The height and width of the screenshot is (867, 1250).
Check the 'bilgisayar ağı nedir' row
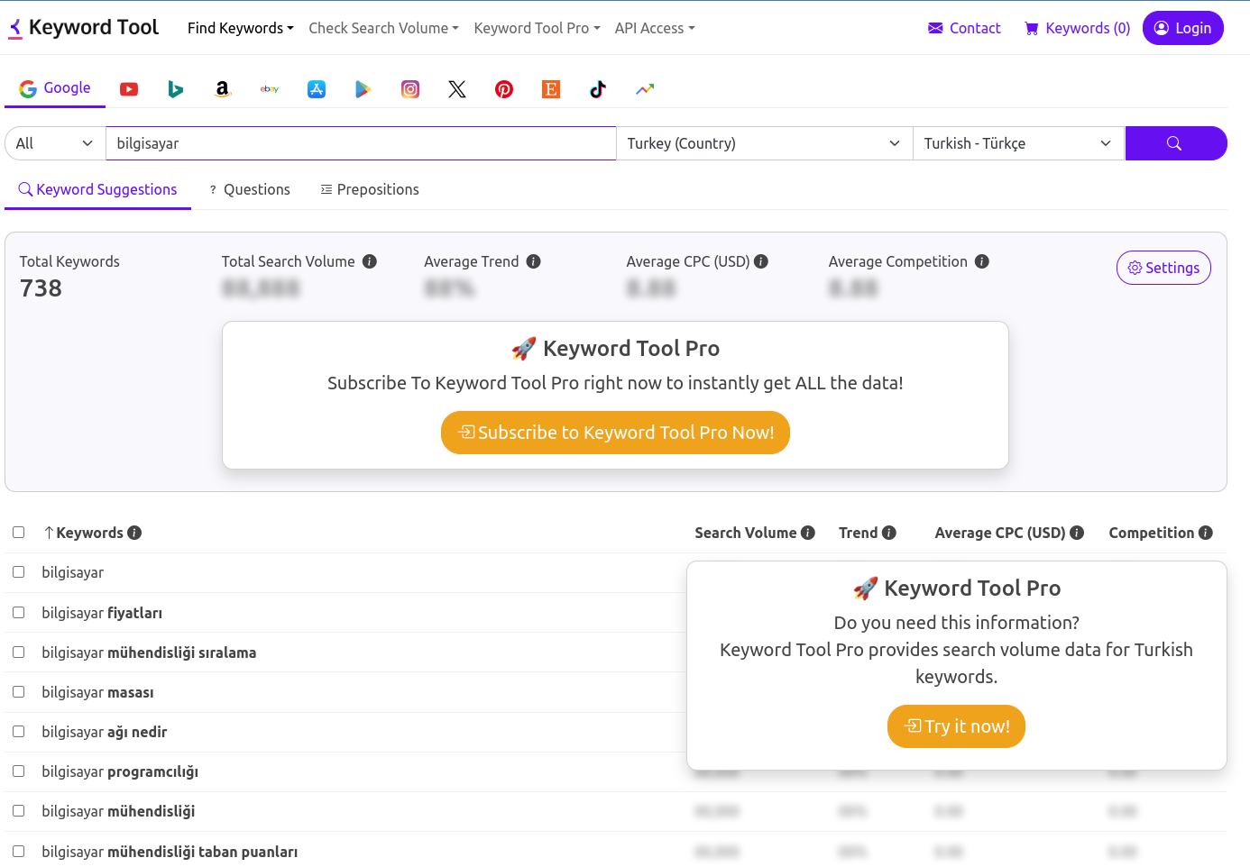[18, 732]
